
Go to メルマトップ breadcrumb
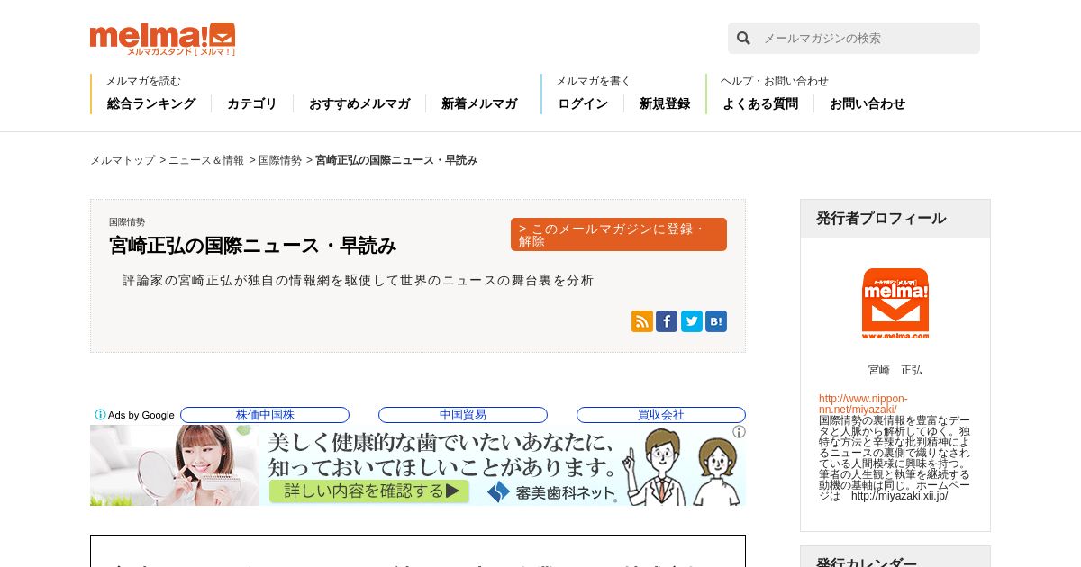click(123, 160)
